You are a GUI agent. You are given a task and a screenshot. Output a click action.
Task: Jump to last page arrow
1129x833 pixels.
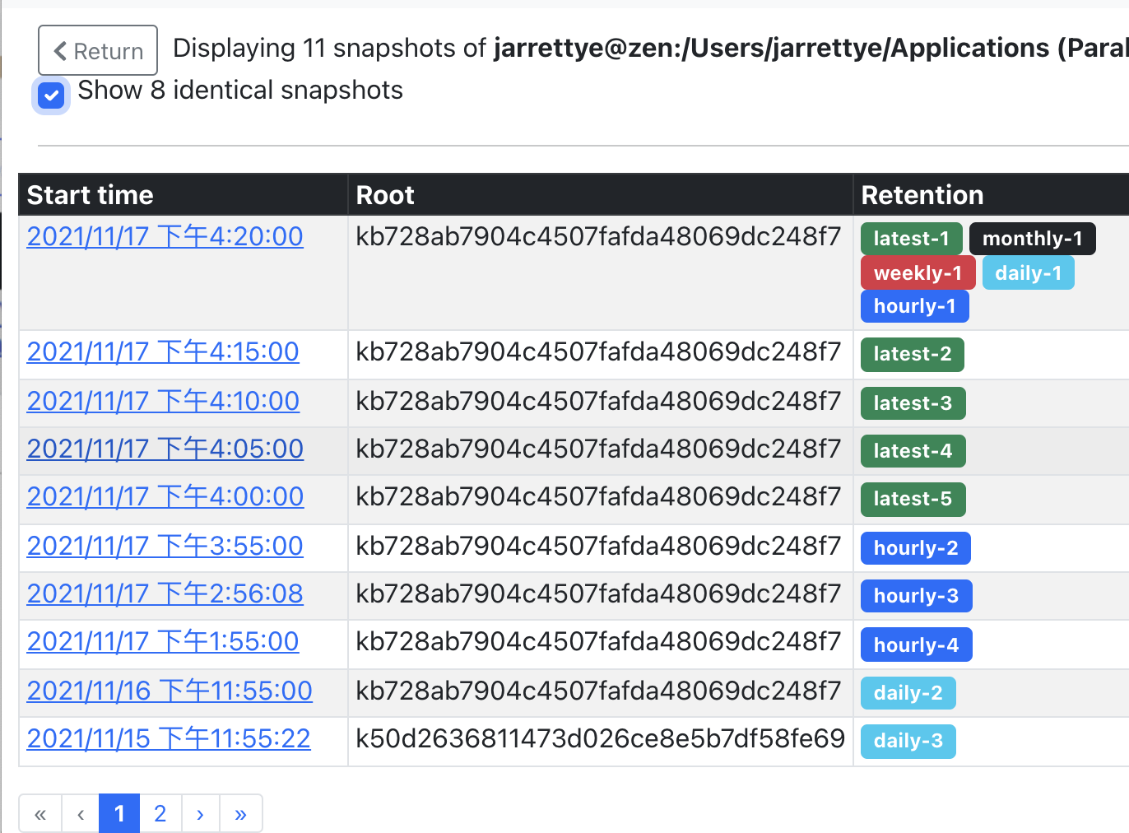(240, 814)
